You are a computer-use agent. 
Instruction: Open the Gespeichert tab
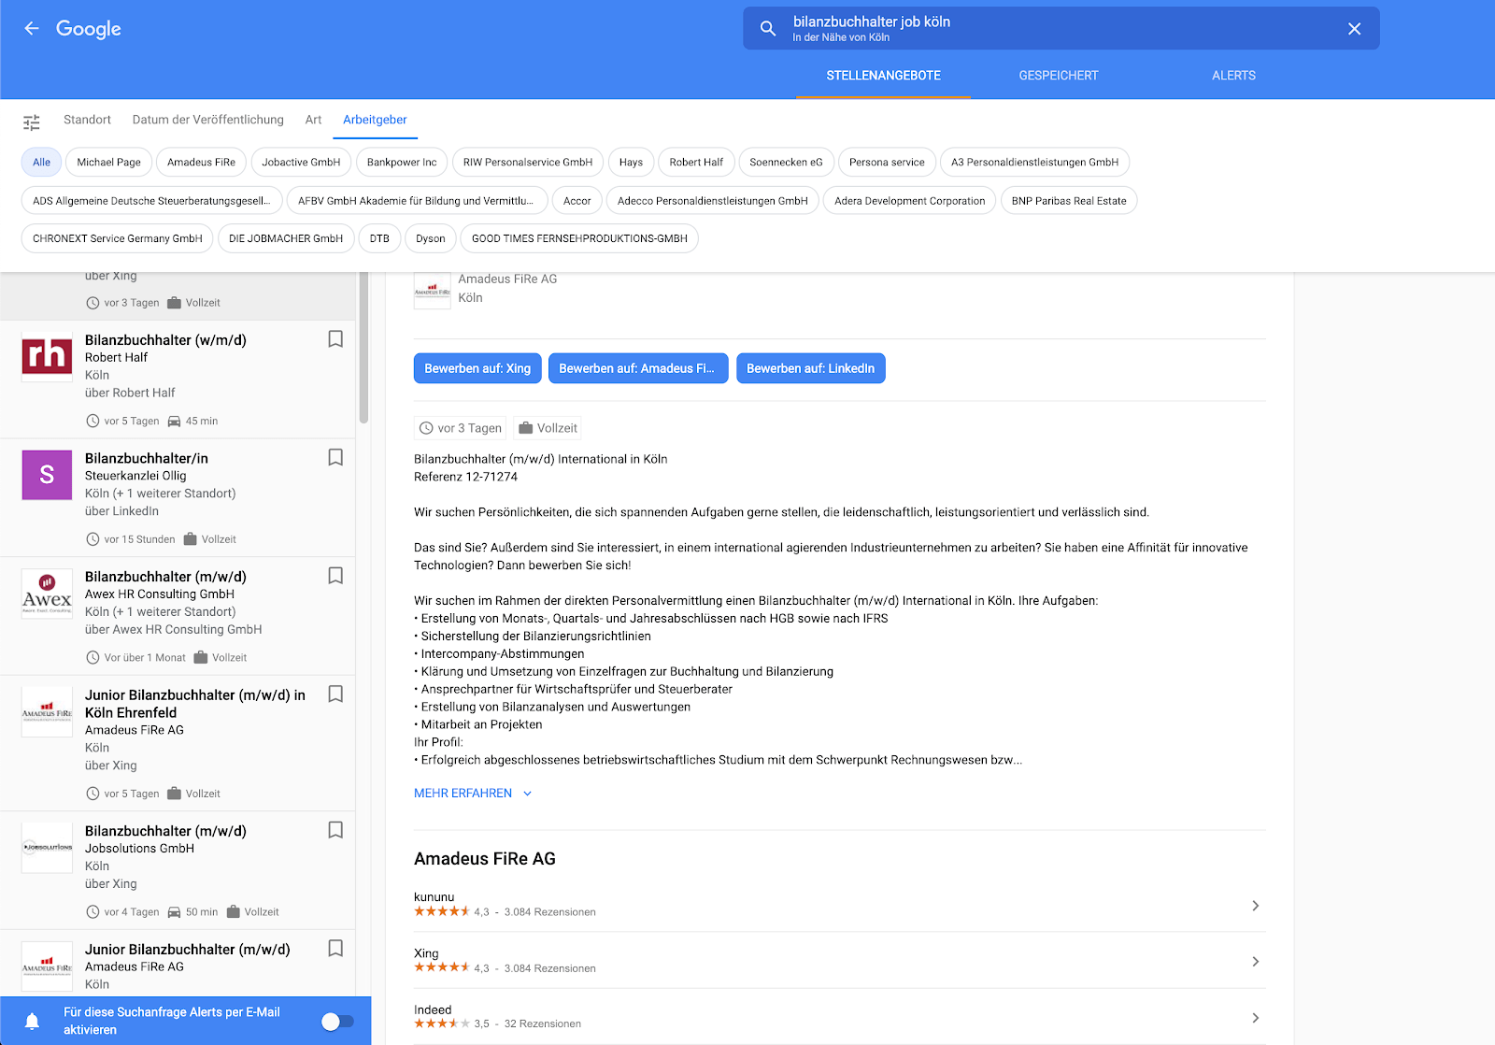1059,76
